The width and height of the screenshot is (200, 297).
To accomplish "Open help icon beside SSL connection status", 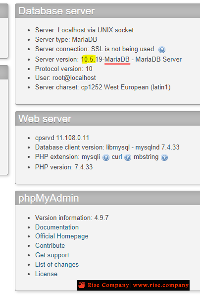I will point(162,50).
